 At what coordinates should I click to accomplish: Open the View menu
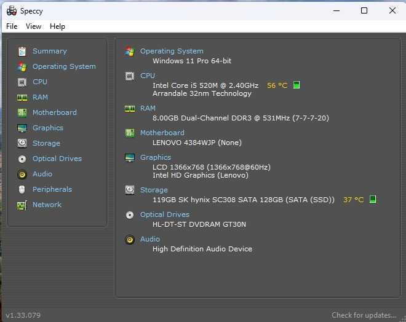33,26
